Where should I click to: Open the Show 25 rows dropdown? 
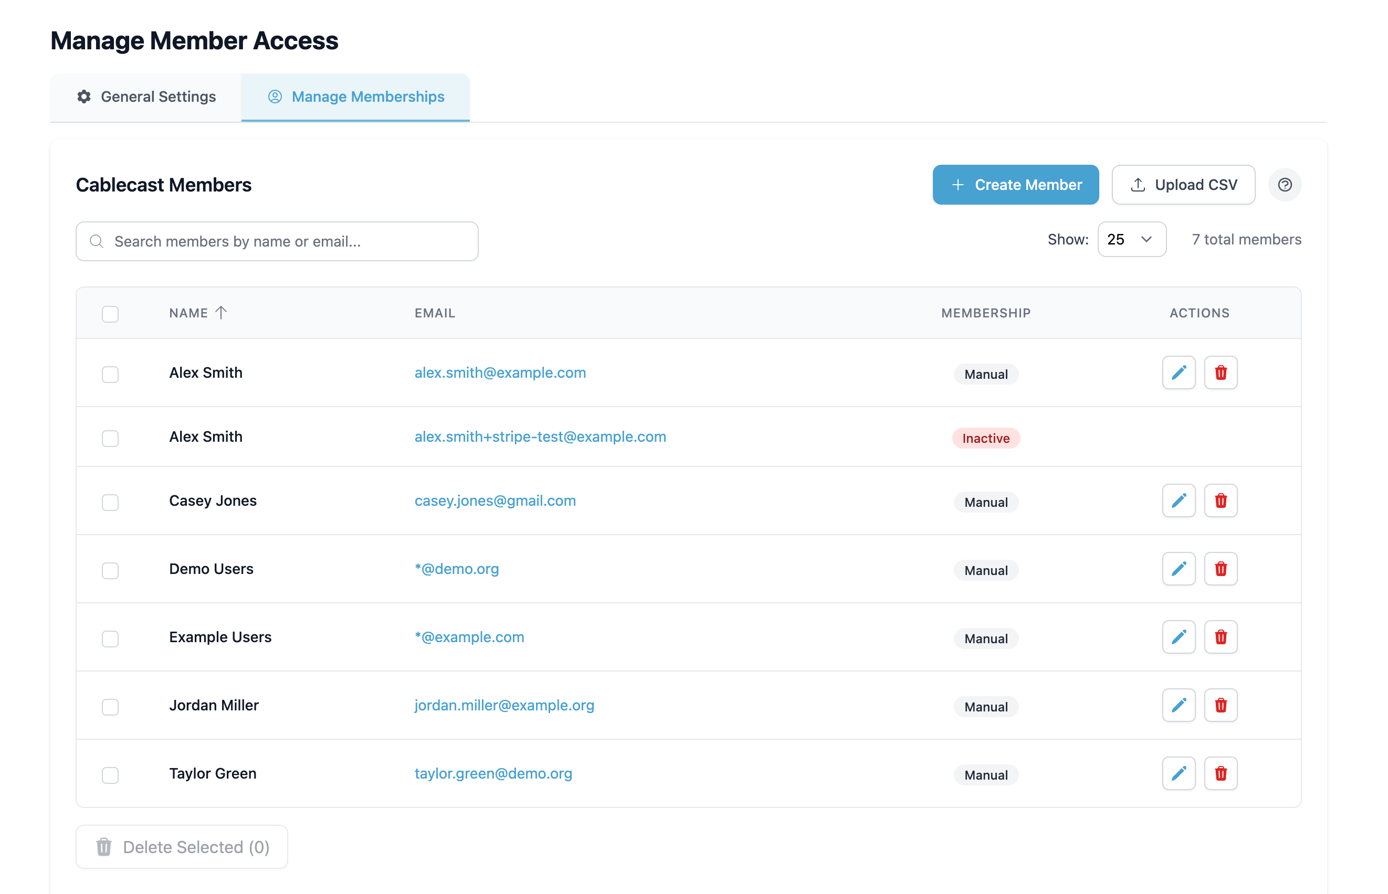(1131, 239)
